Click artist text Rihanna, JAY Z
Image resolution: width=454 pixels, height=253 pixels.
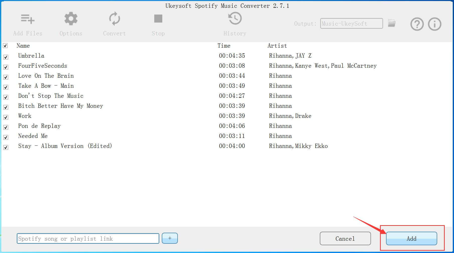pos(290,56)
